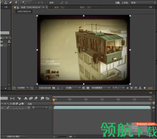Select the Roto Brush tool
The height and width of the screenshot is (139, 157).
coord(17,2)
